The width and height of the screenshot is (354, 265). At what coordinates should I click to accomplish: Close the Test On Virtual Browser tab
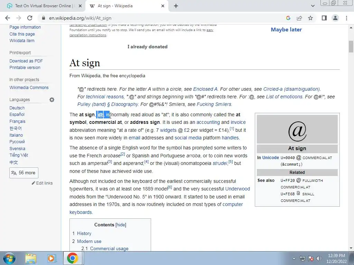point(80,6)
